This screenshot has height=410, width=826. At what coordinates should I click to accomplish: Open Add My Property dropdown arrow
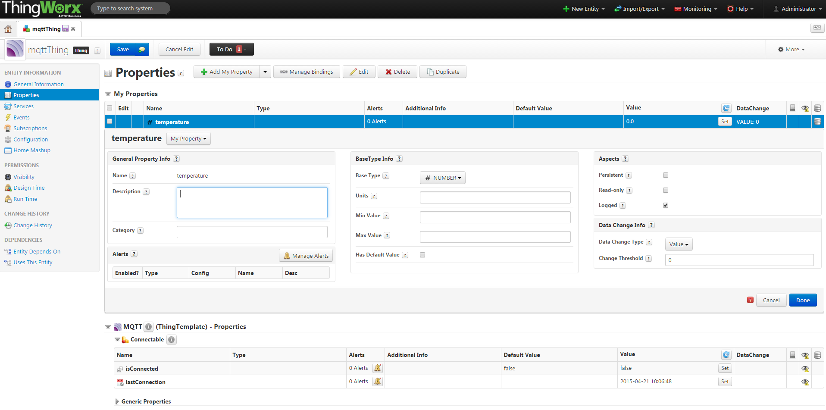[x=265, y=72]
